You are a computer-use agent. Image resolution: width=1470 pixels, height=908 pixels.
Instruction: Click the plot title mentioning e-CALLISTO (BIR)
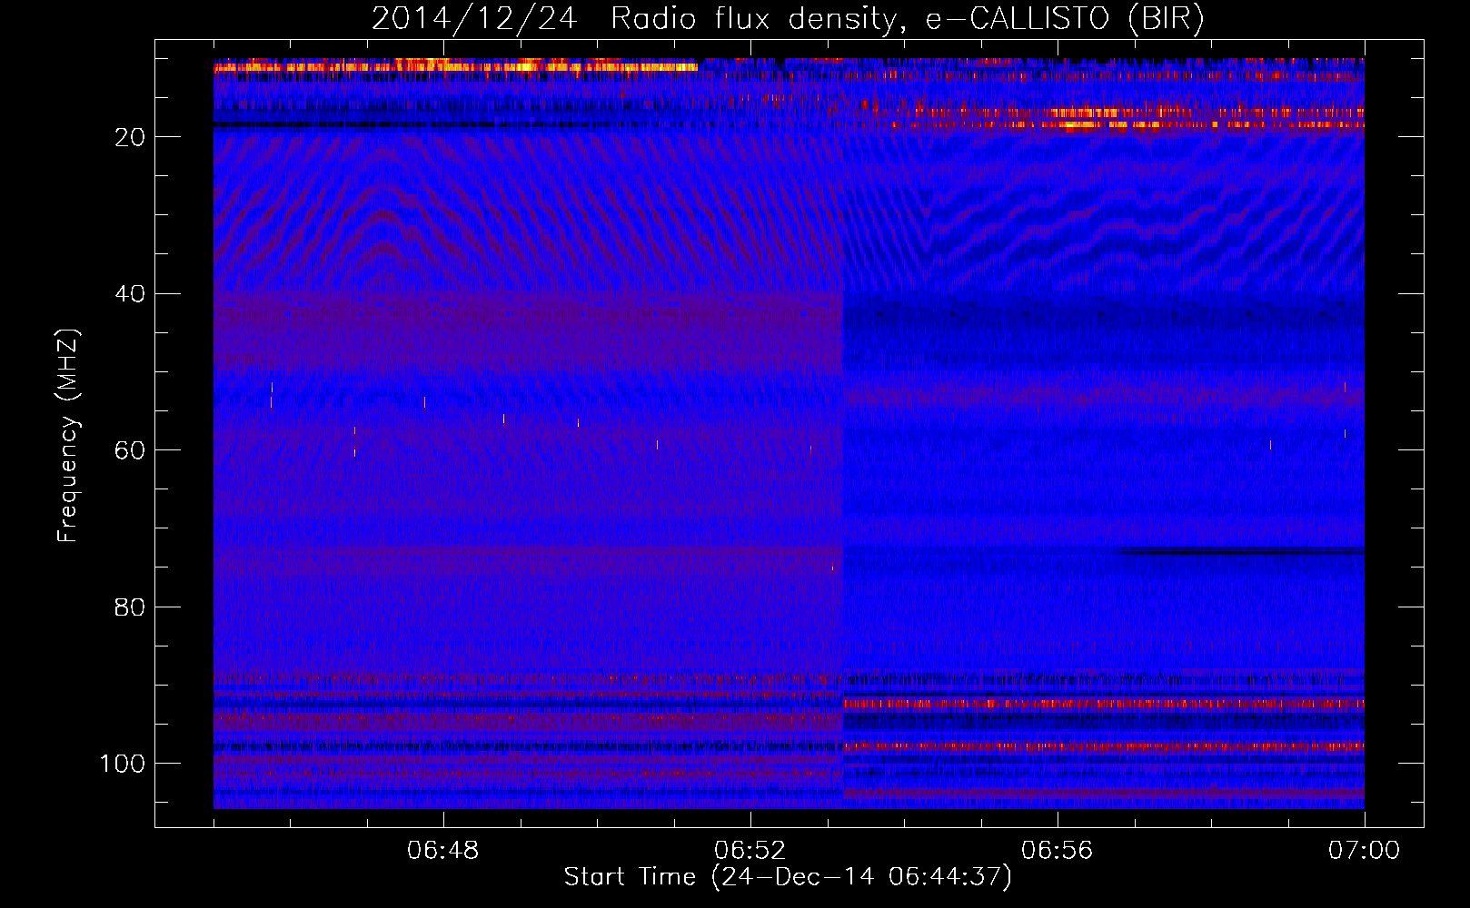click(788, 19)
